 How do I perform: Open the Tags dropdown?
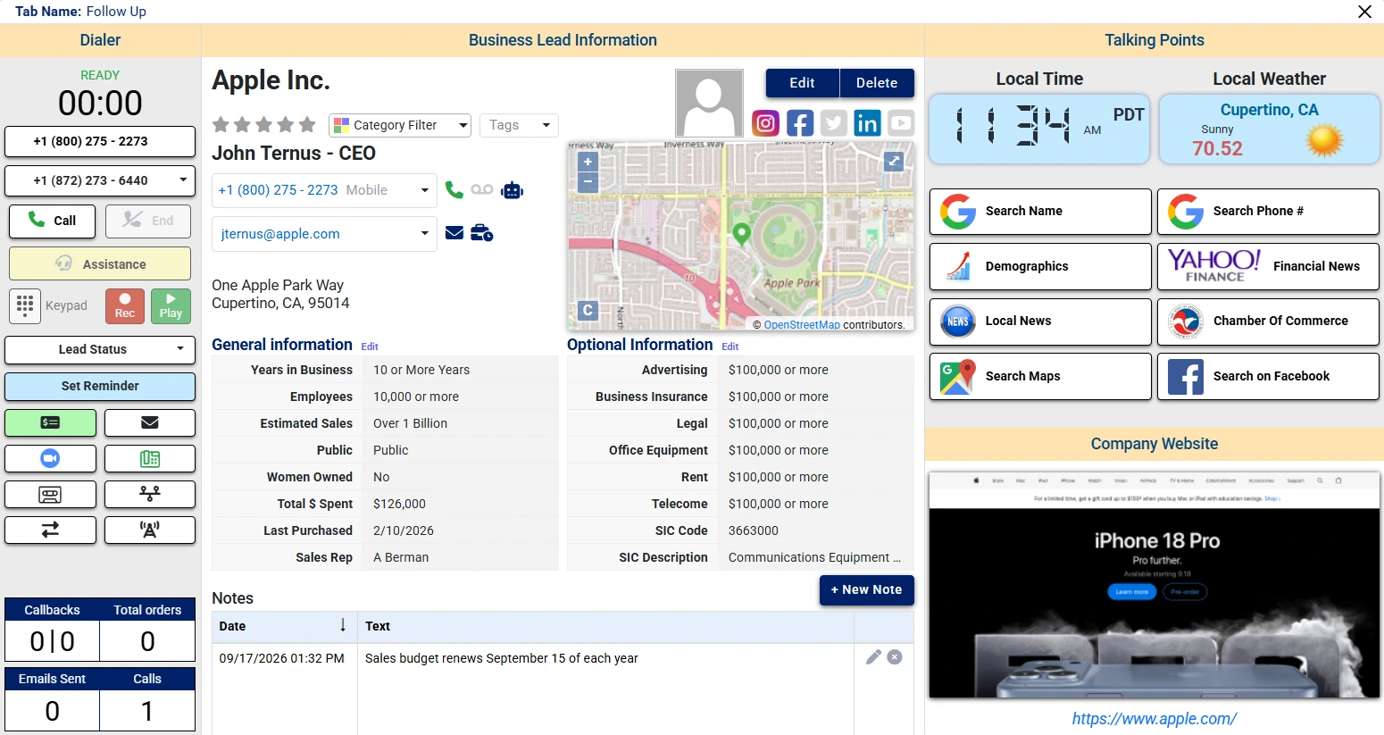point(519,125)
